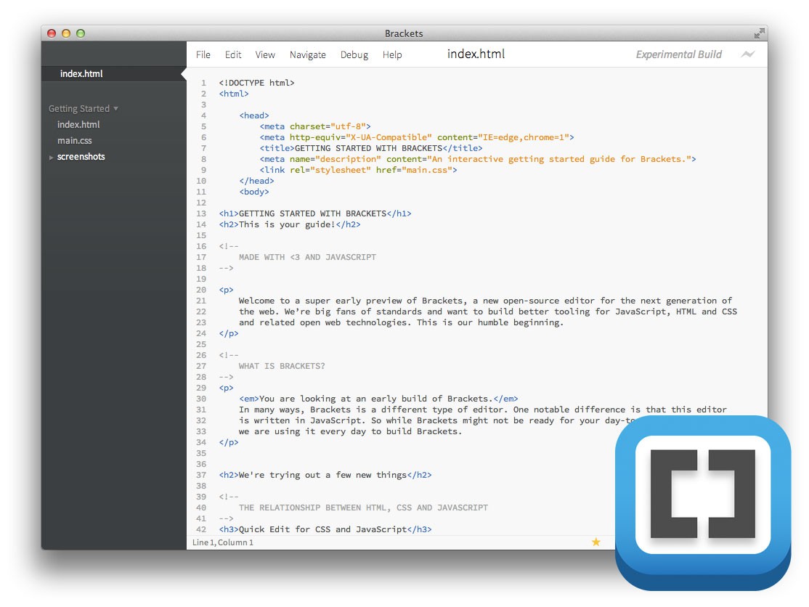Expand the screenshots folder in sidebar
This screenshot has height=607, width=809.
click(81, 157)
